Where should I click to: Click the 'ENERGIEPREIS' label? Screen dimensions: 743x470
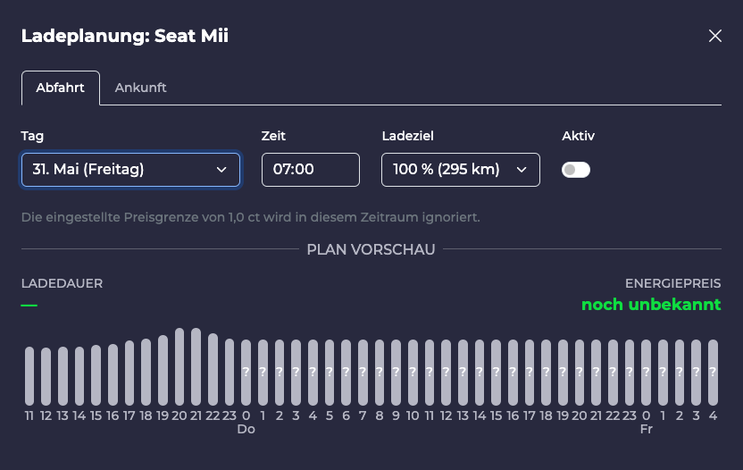pyautogui.click(x=672, y=283)
